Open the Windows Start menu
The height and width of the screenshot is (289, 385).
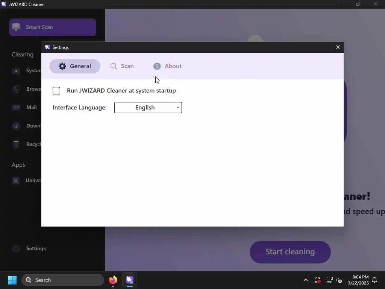tap(12, 280)
